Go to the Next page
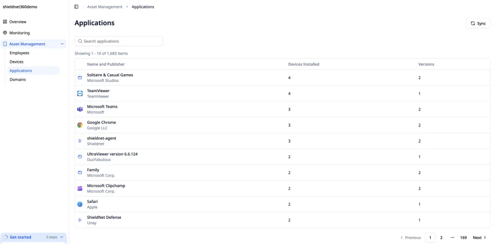This screenshot has width=496, height=244. (x=480, y=237)
